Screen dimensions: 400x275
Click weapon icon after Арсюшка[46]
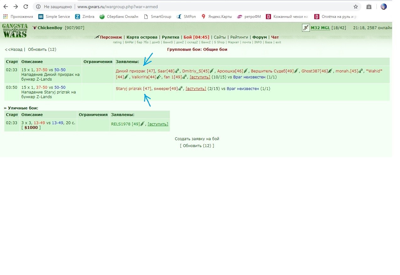tap(246, 71)
